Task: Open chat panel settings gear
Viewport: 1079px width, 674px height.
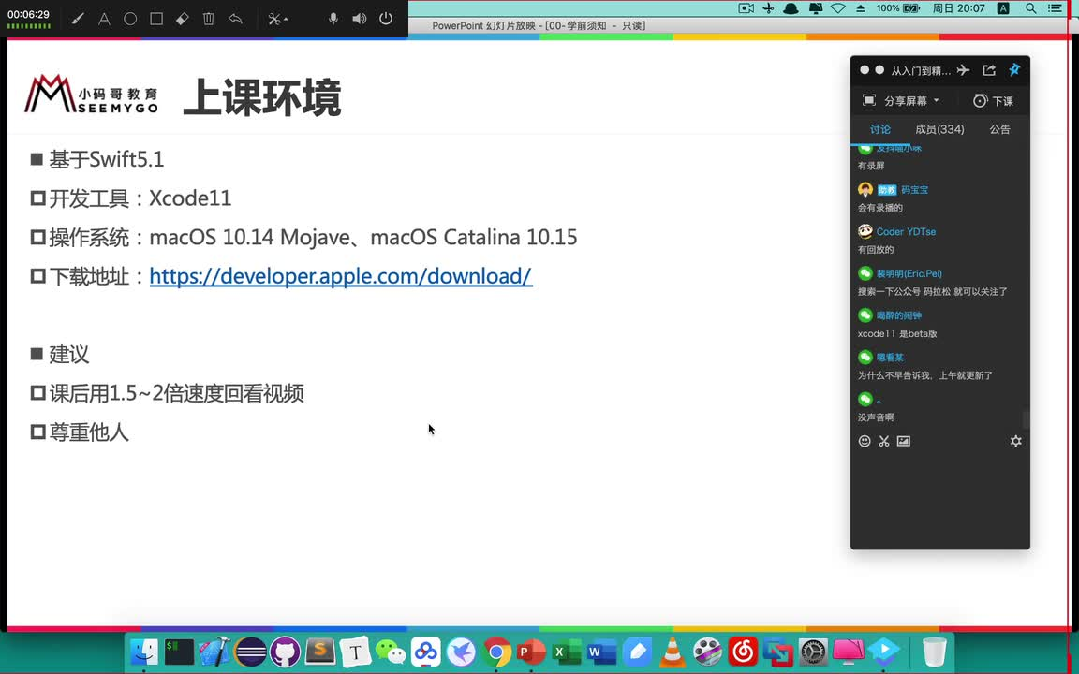Action: pyautogui.click(x=1015, y=441)
